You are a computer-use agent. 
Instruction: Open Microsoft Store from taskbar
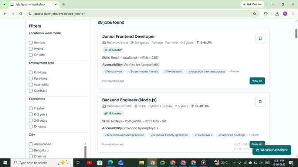pos(99,163)
